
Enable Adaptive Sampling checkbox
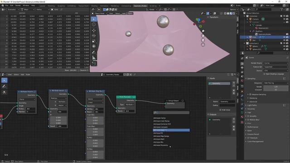250,95
